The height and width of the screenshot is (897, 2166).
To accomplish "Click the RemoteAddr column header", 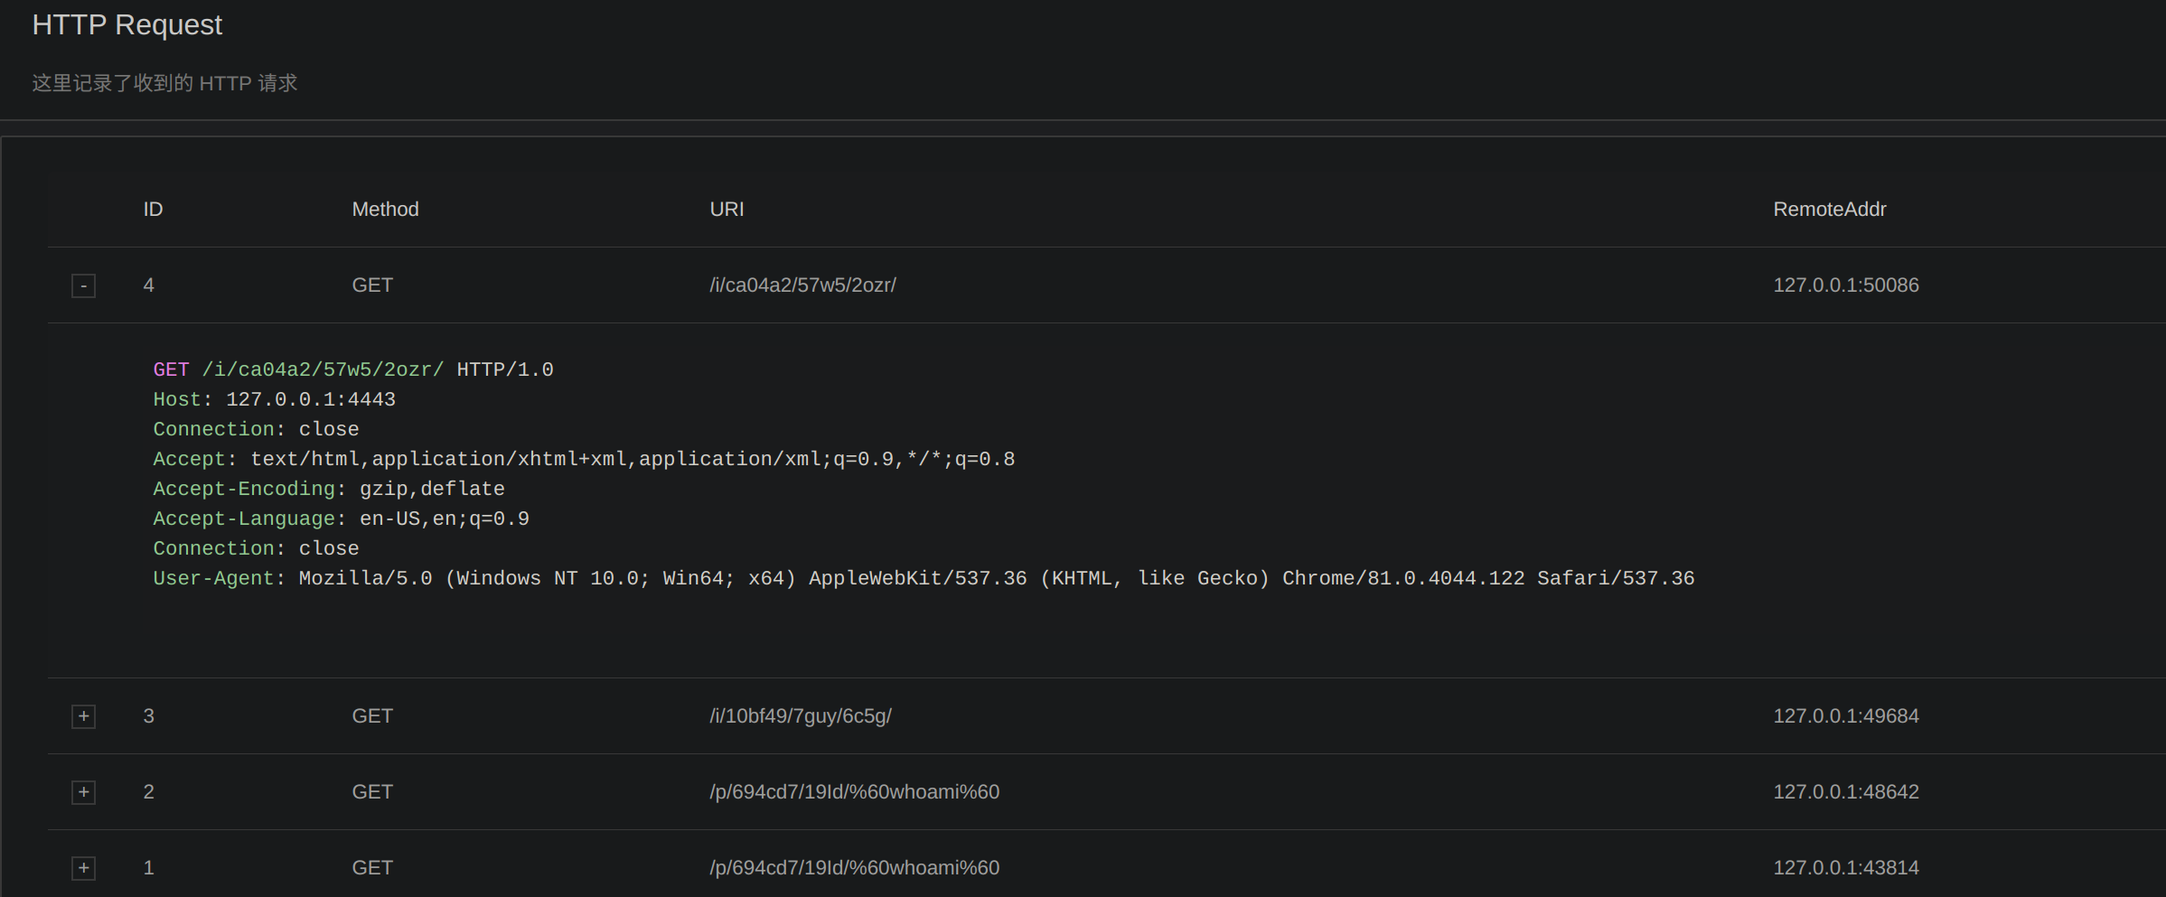I will (1829, 209).
